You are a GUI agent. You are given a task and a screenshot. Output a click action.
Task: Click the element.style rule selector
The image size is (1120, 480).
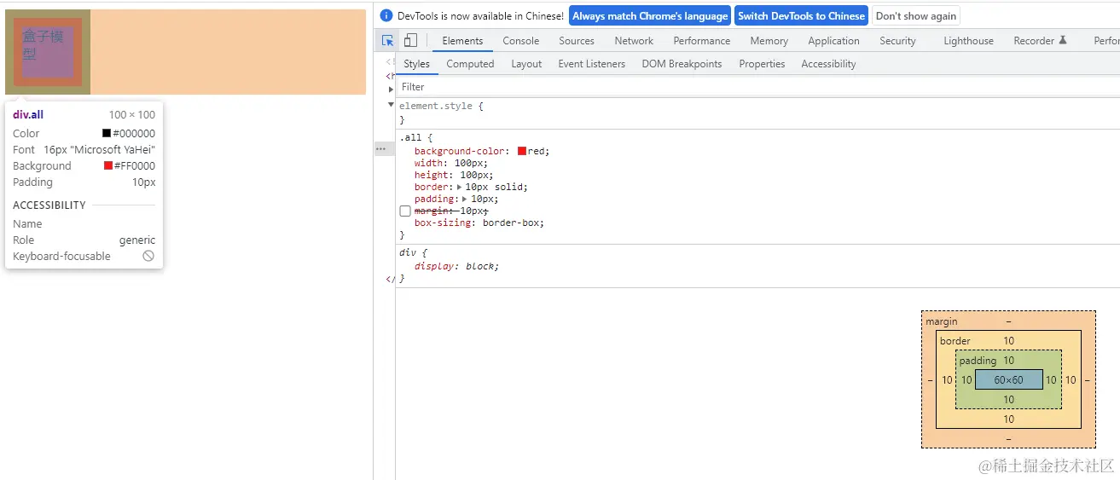click(438, 107)
